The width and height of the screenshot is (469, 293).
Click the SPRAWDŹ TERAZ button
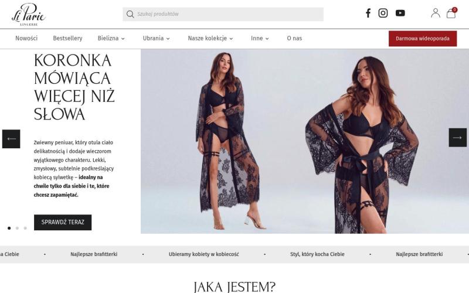[x=63, y=222]
